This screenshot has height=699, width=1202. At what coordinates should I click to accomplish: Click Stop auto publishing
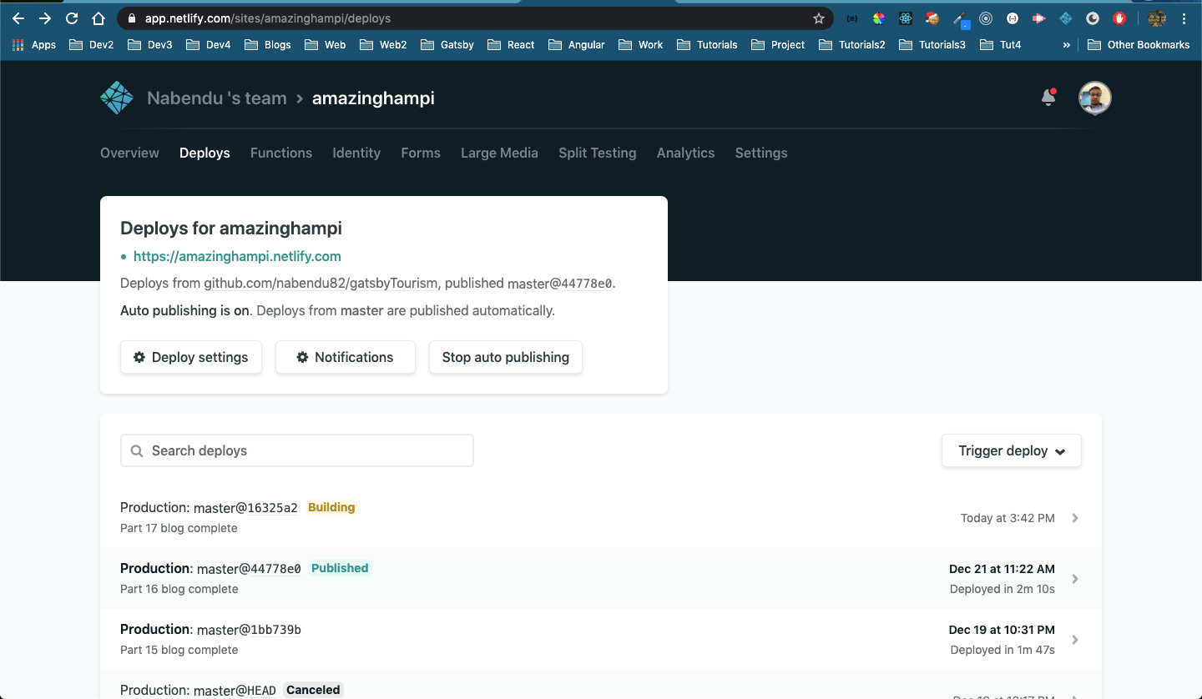coord(506,357)
